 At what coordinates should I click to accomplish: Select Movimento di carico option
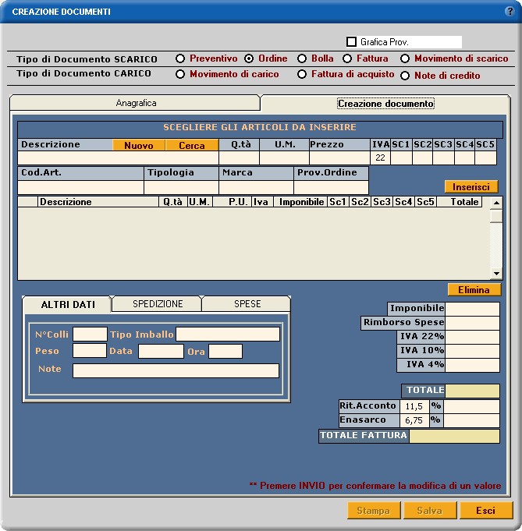coord(180,75)
